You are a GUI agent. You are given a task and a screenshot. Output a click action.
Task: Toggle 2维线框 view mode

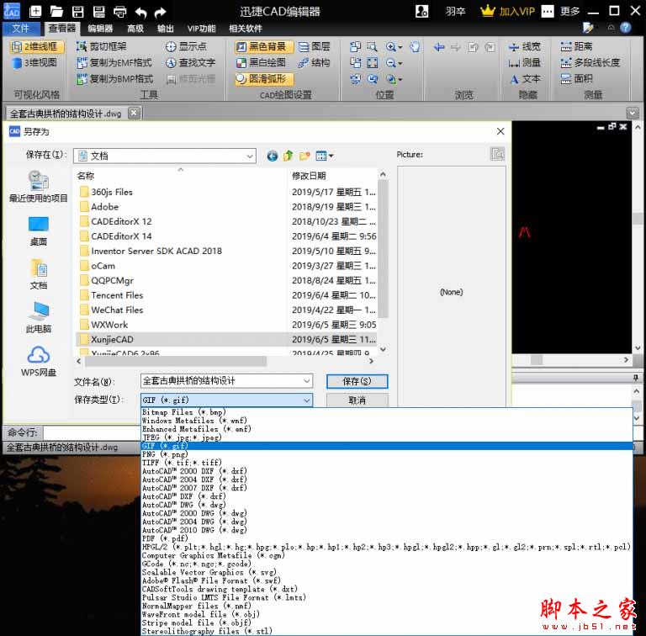click(37, 46)
